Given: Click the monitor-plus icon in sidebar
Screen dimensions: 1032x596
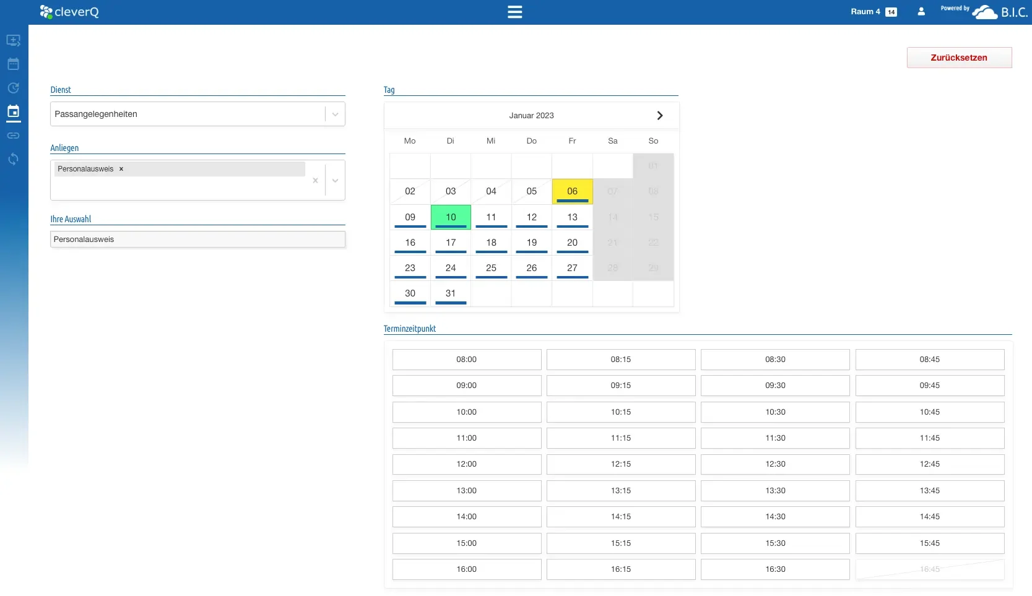Looking at the screenshot, I should coord(13,41).
